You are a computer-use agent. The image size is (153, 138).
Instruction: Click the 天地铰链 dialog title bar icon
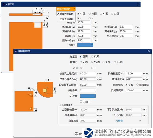coord(3,4)
